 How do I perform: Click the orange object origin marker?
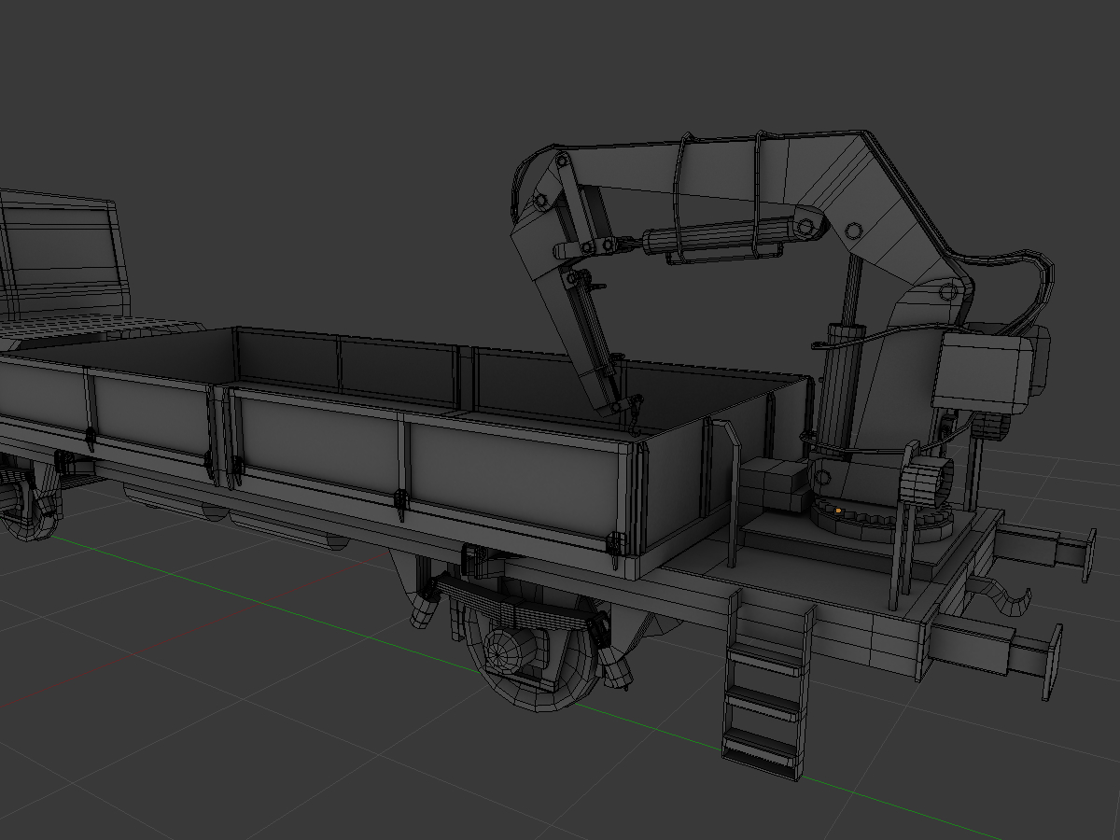coord(839,510)
